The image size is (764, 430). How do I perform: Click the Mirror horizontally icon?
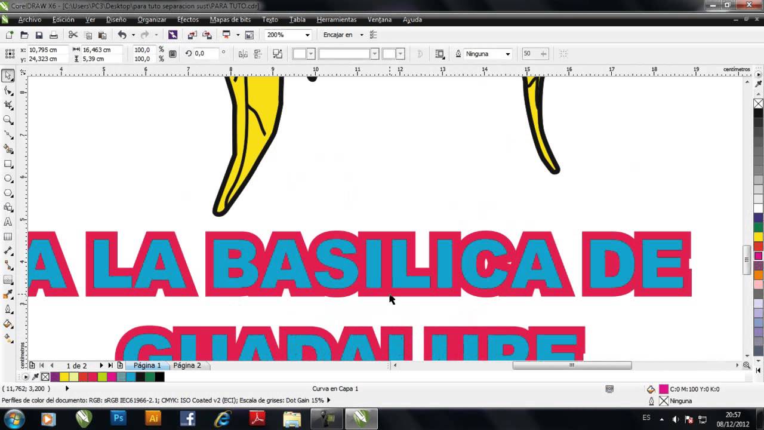pos(243,54)
